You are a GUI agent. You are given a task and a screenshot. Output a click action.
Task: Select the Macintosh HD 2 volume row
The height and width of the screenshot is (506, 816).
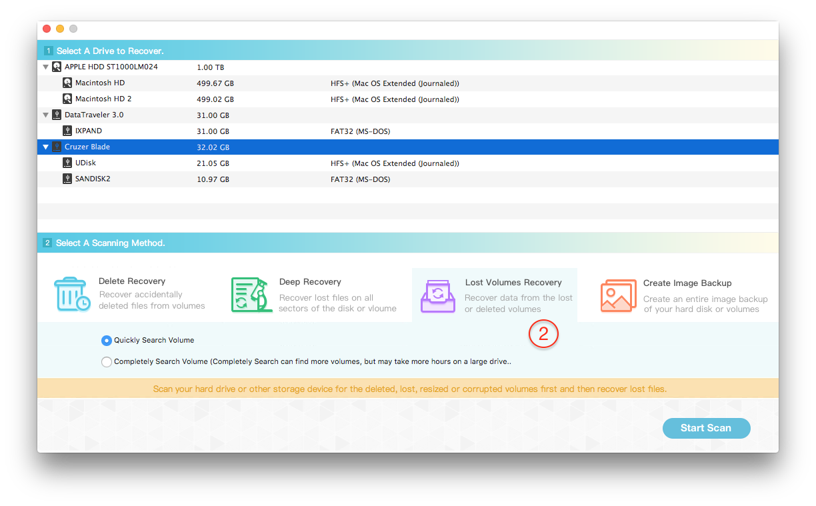click(408, 99)
